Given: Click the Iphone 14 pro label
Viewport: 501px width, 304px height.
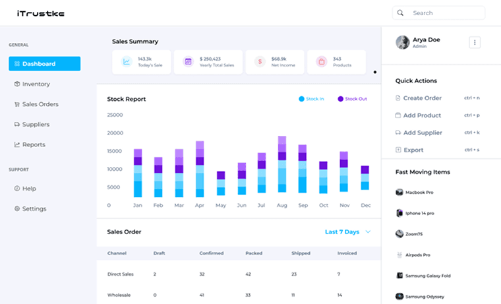Looking at the screenshot, I should [x=419, y=213].
